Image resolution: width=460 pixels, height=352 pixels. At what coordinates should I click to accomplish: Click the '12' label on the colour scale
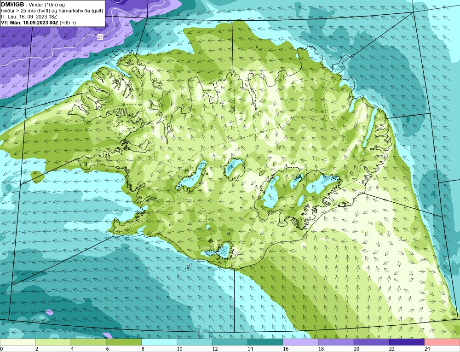click(x=215, y=349)
